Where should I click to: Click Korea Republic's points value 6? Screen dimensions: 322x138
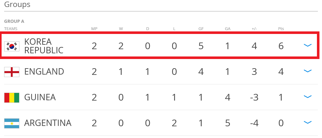281,46
